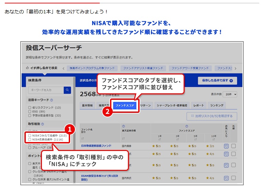The image size is (263, 187).
Task: Select ファンドアワード受賞ファンド preset chip
Action: [190, 68]
